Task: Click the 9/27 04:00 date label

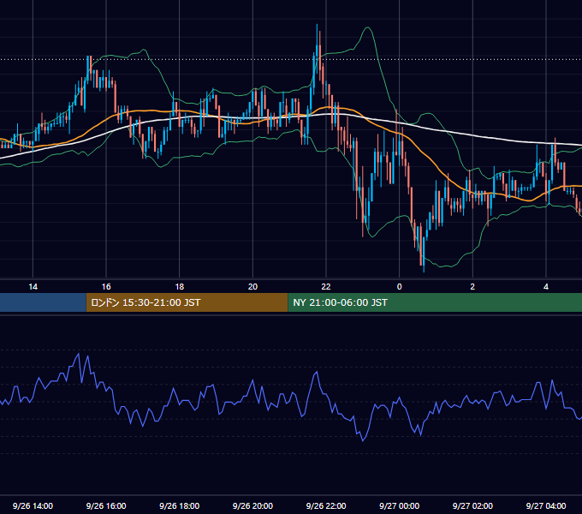Action: [x=546, y=505]
